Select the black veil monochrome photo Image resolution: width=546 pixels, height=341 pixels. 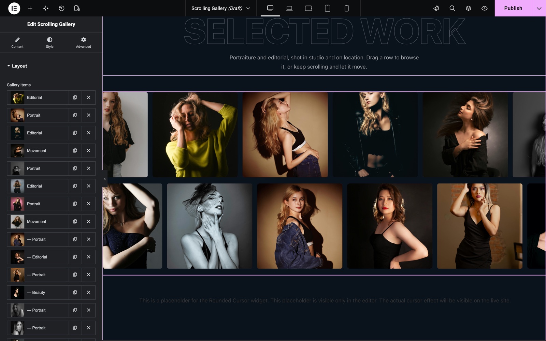click(x=210, y=226)
